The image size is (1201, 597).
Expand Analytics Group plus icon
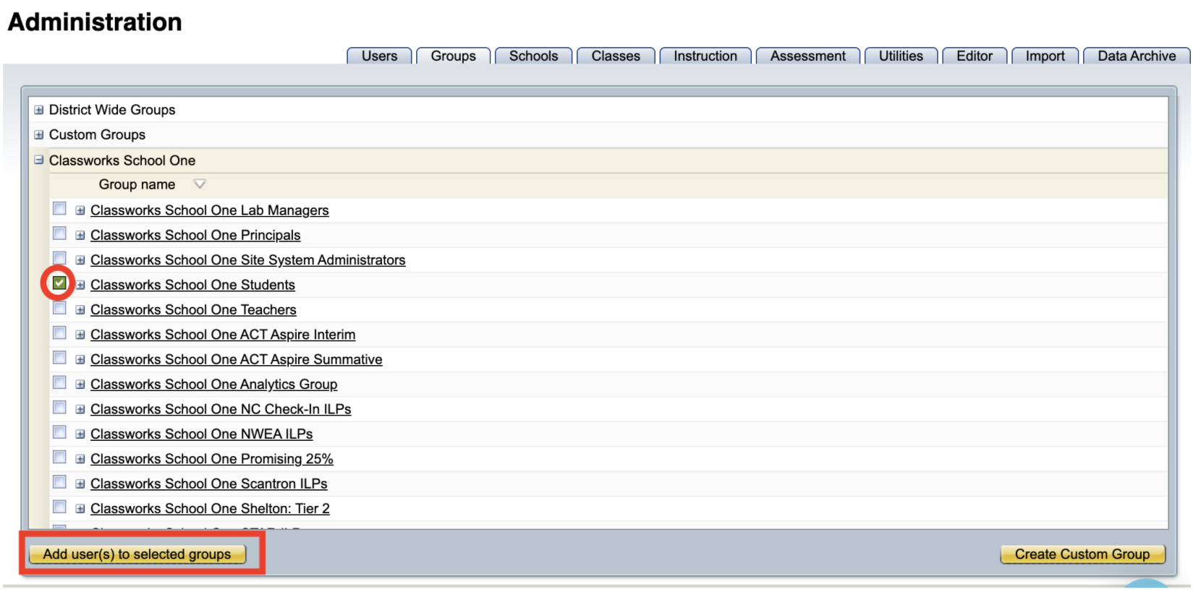pos(80,385)
